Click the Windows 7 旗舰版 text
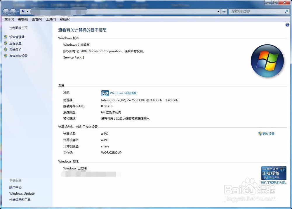 (x=76, y=45)
